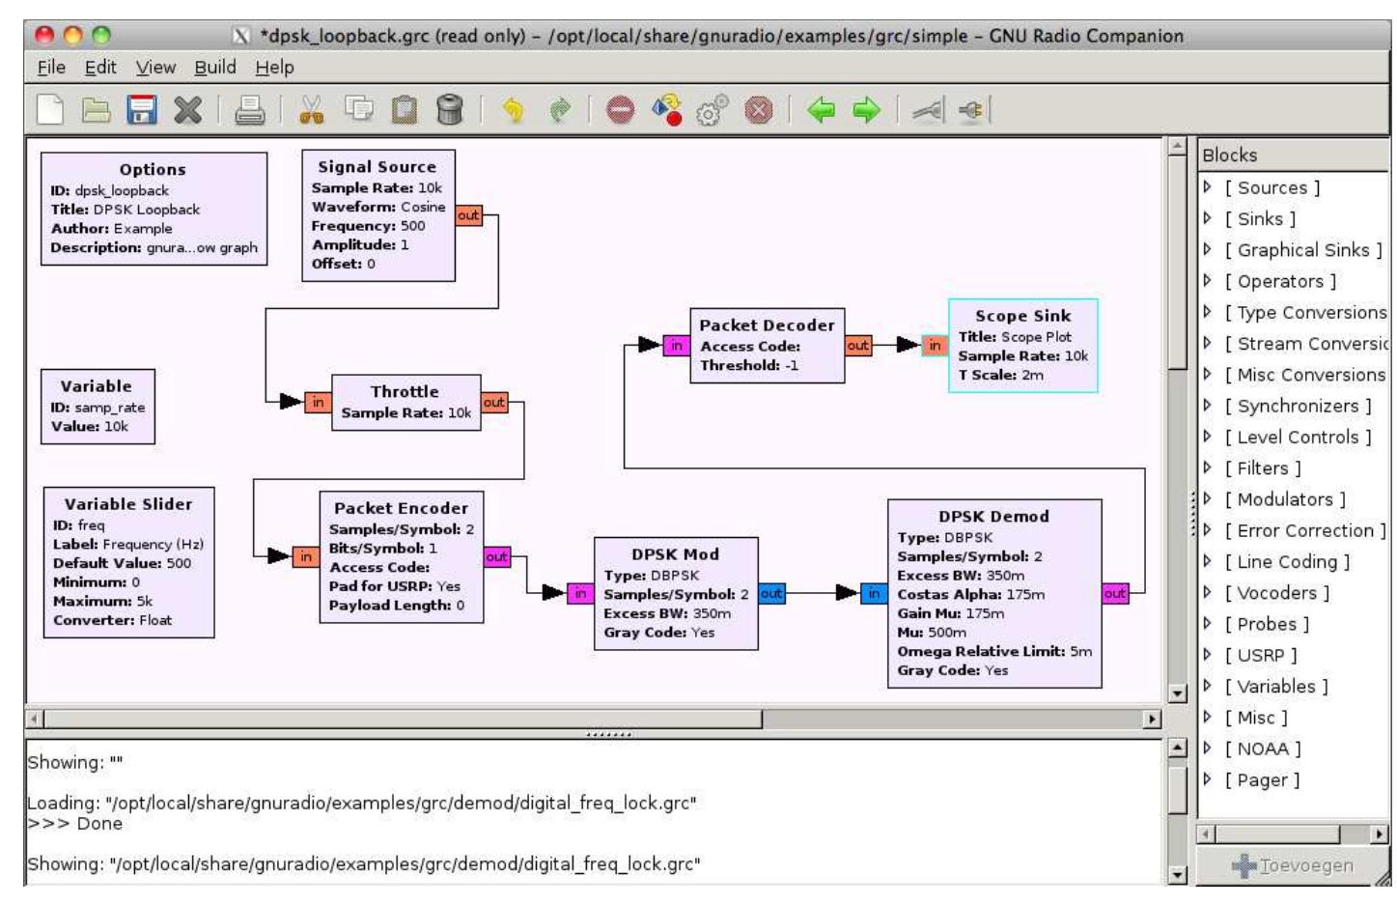
Task: Select the Scope Sink block
Action: pos(1022,346)
